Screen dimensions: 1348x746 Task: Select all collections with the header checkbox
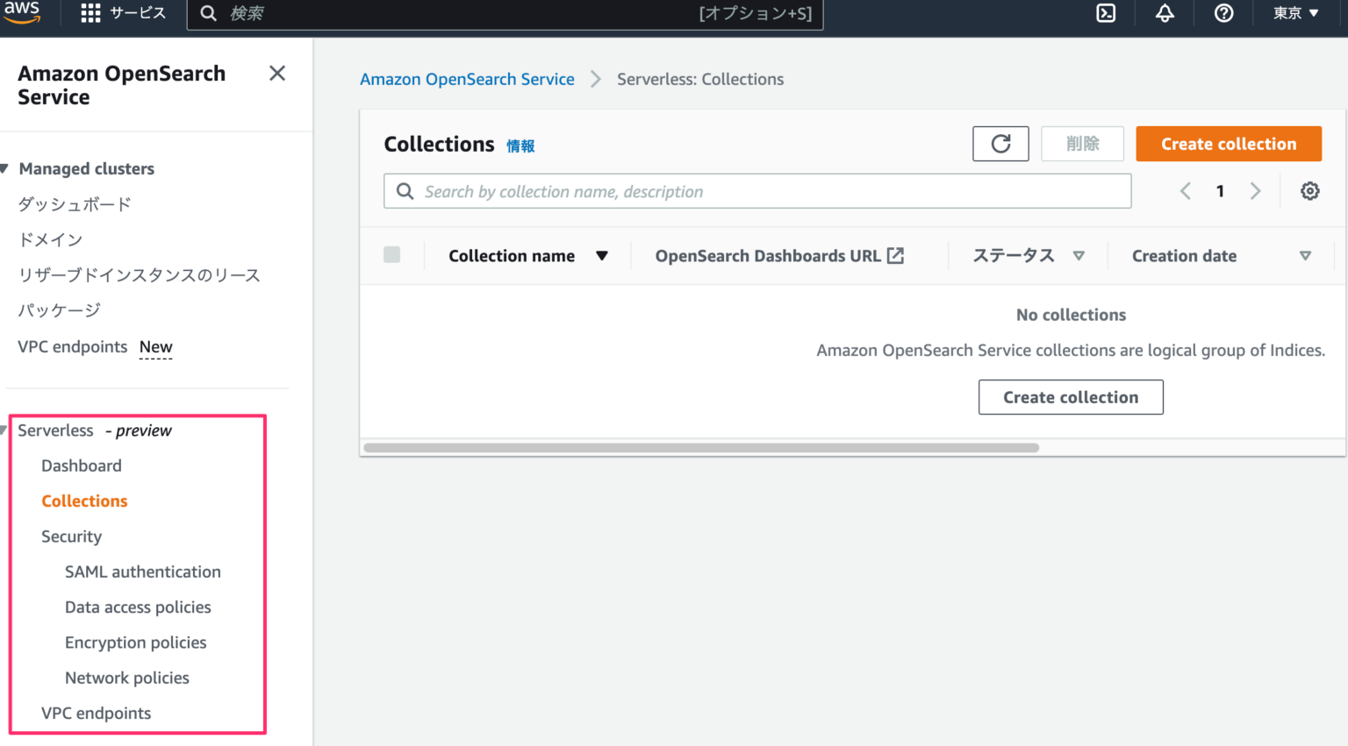pyautogui.click(x=391, y=254)
